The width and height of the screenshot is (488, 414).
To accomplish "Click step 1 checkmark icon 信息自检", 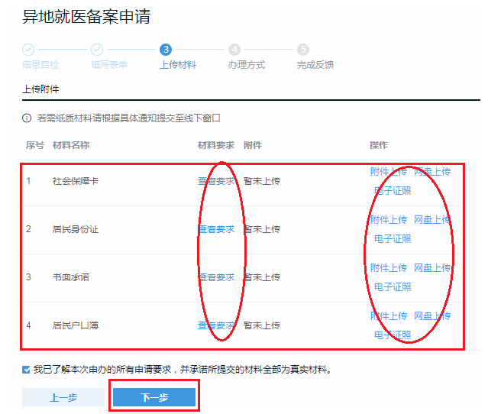I will click(28, 50).
